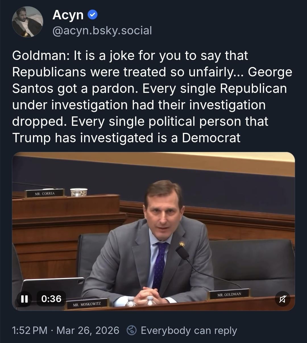Screen dimensions: 307x343
Task: Click the Mar 26, 2026 post date
Action: pos(88,331)
